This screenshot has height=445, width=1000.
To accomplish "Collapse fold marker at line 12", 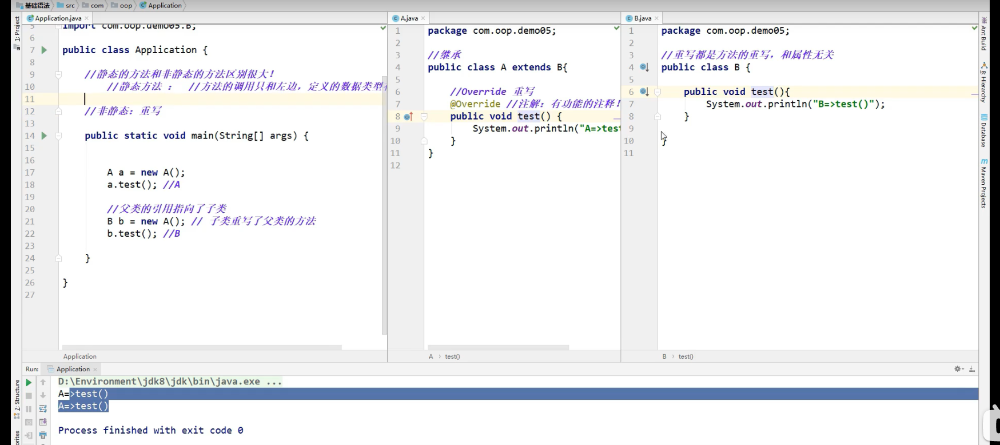I will click(x=58, y=112).
